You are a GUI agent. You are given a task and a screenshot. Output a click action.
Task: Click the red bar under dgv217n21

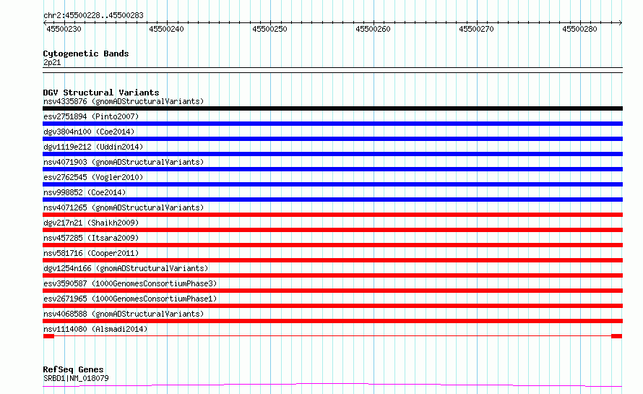coord(332,230)
